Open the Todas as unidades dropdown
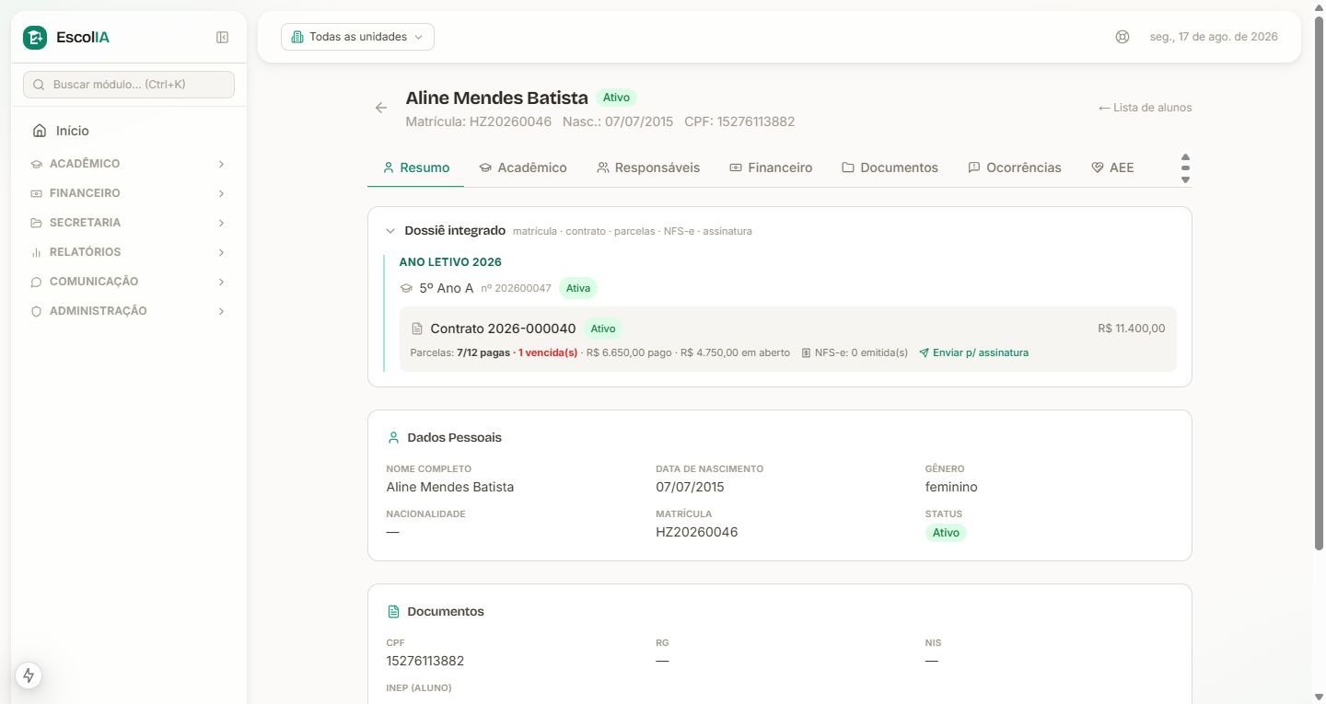Screen dimensions: 1326x704 pyautogui.click(x=357, y=37)
